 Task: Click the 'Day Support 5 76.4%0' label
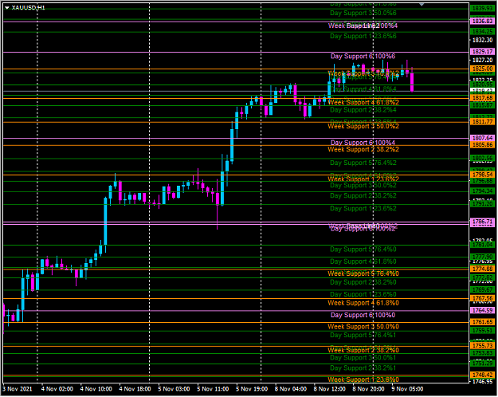(x=363, y=250)
